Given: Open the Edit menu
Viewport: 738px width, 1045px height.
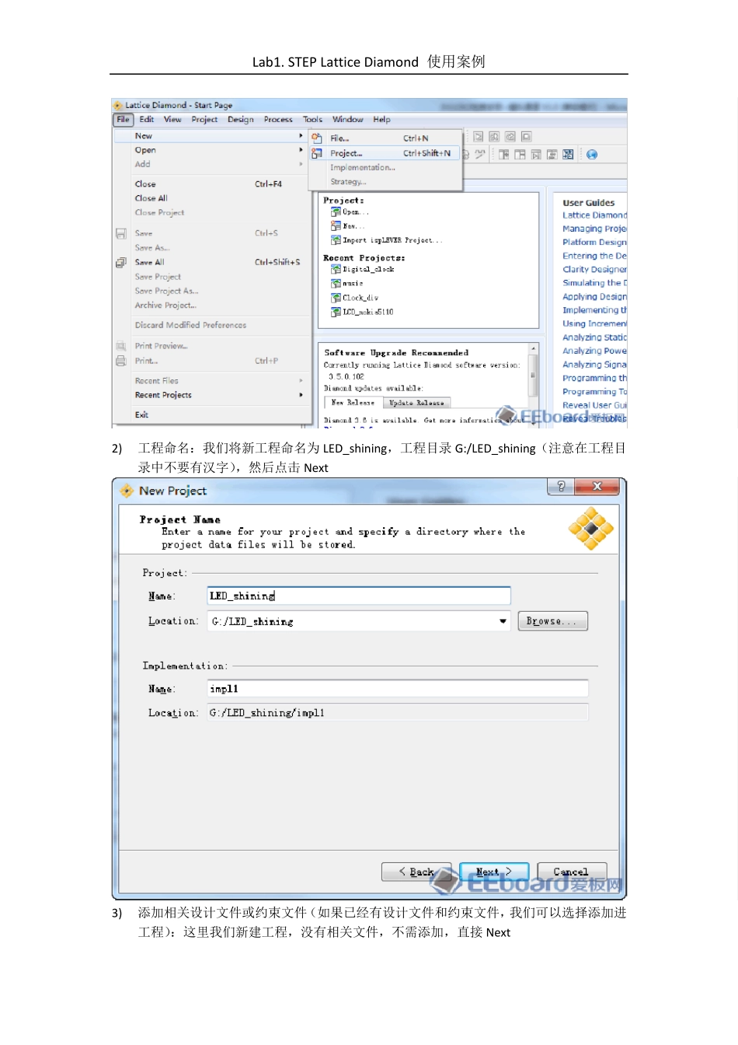Looking at the screenshot, I should click(x=147, y=120).
